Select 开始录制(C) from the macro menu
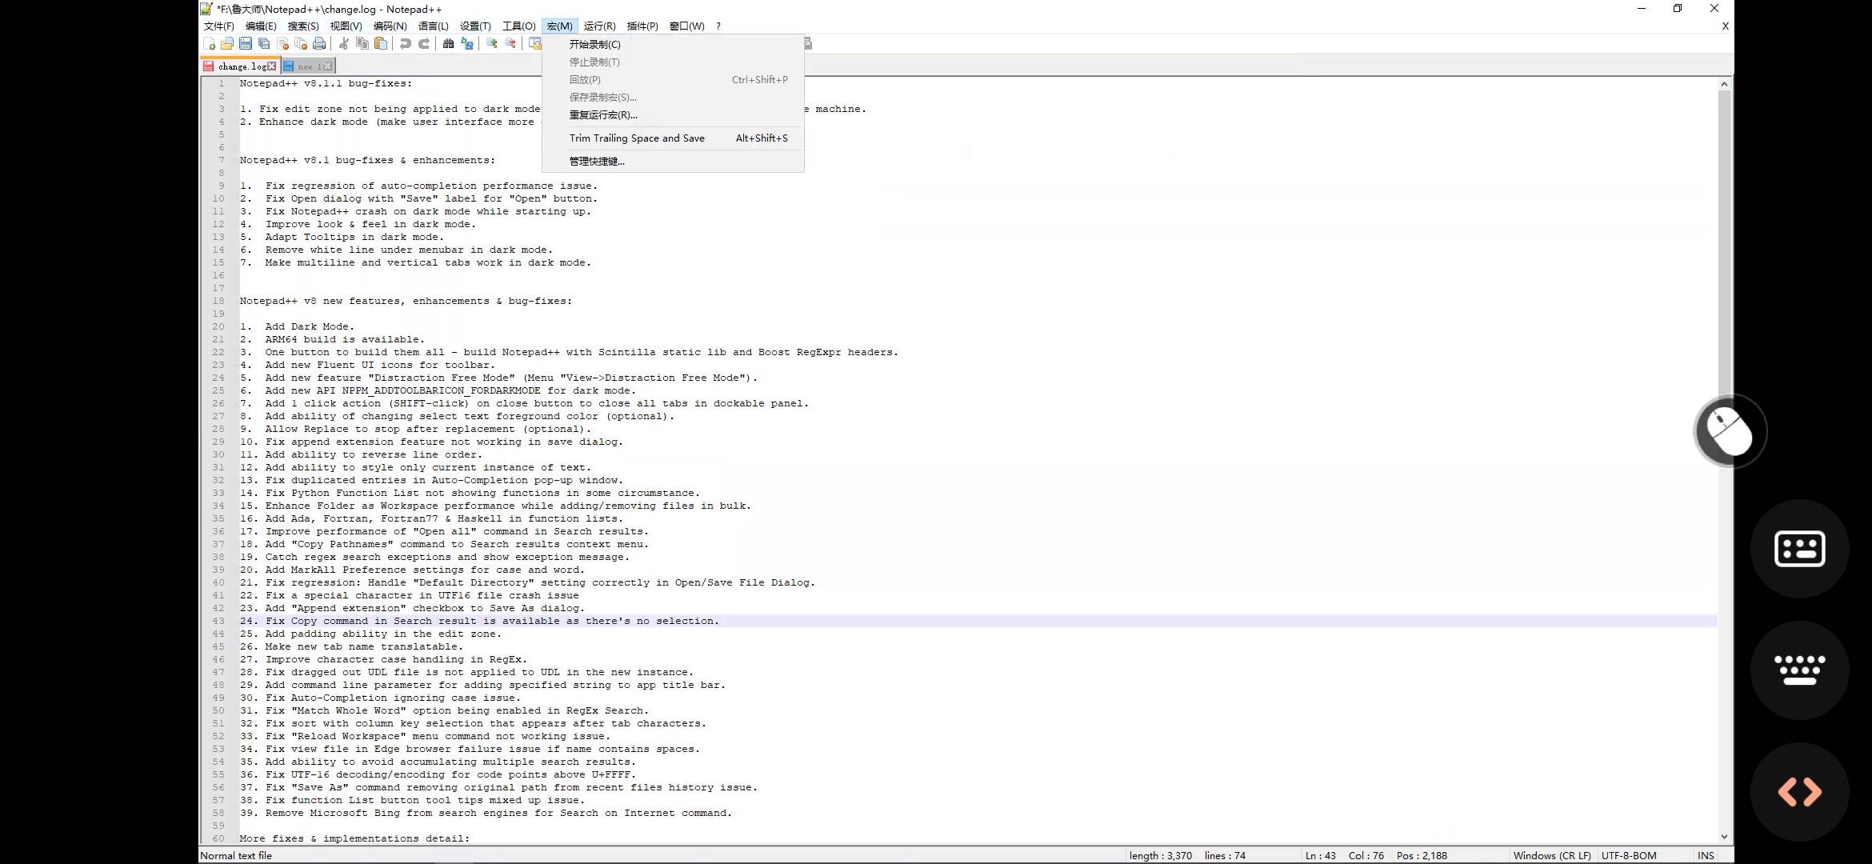The width and height of the screenshot is (1872, 864). 594,45
